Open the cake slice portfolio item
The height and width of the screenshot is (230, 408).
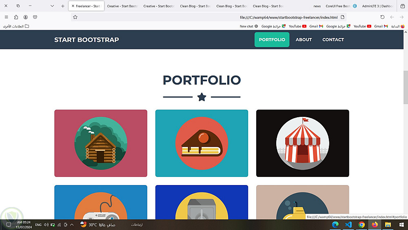pyautogui.click(x=202, y=143)
